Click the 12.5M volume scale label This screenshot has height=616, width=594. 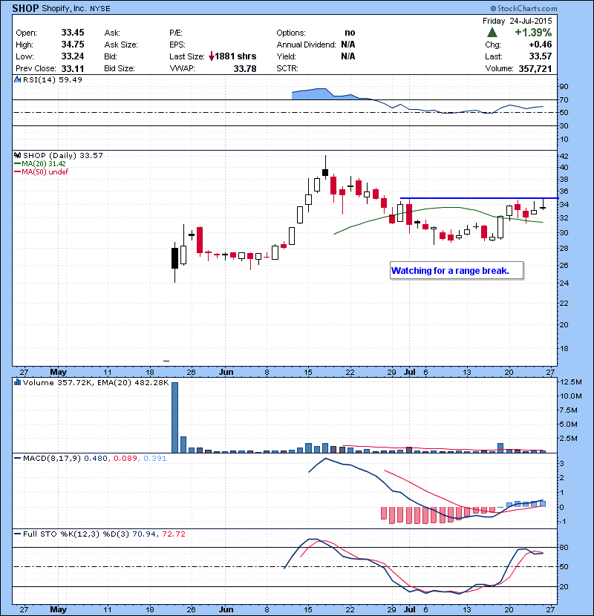[571, 382]
